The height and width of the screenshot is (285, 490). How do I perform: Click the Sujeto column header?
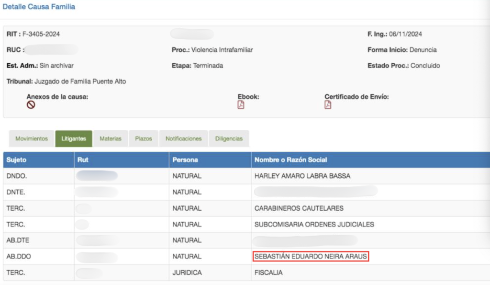(x=17, y=160)
